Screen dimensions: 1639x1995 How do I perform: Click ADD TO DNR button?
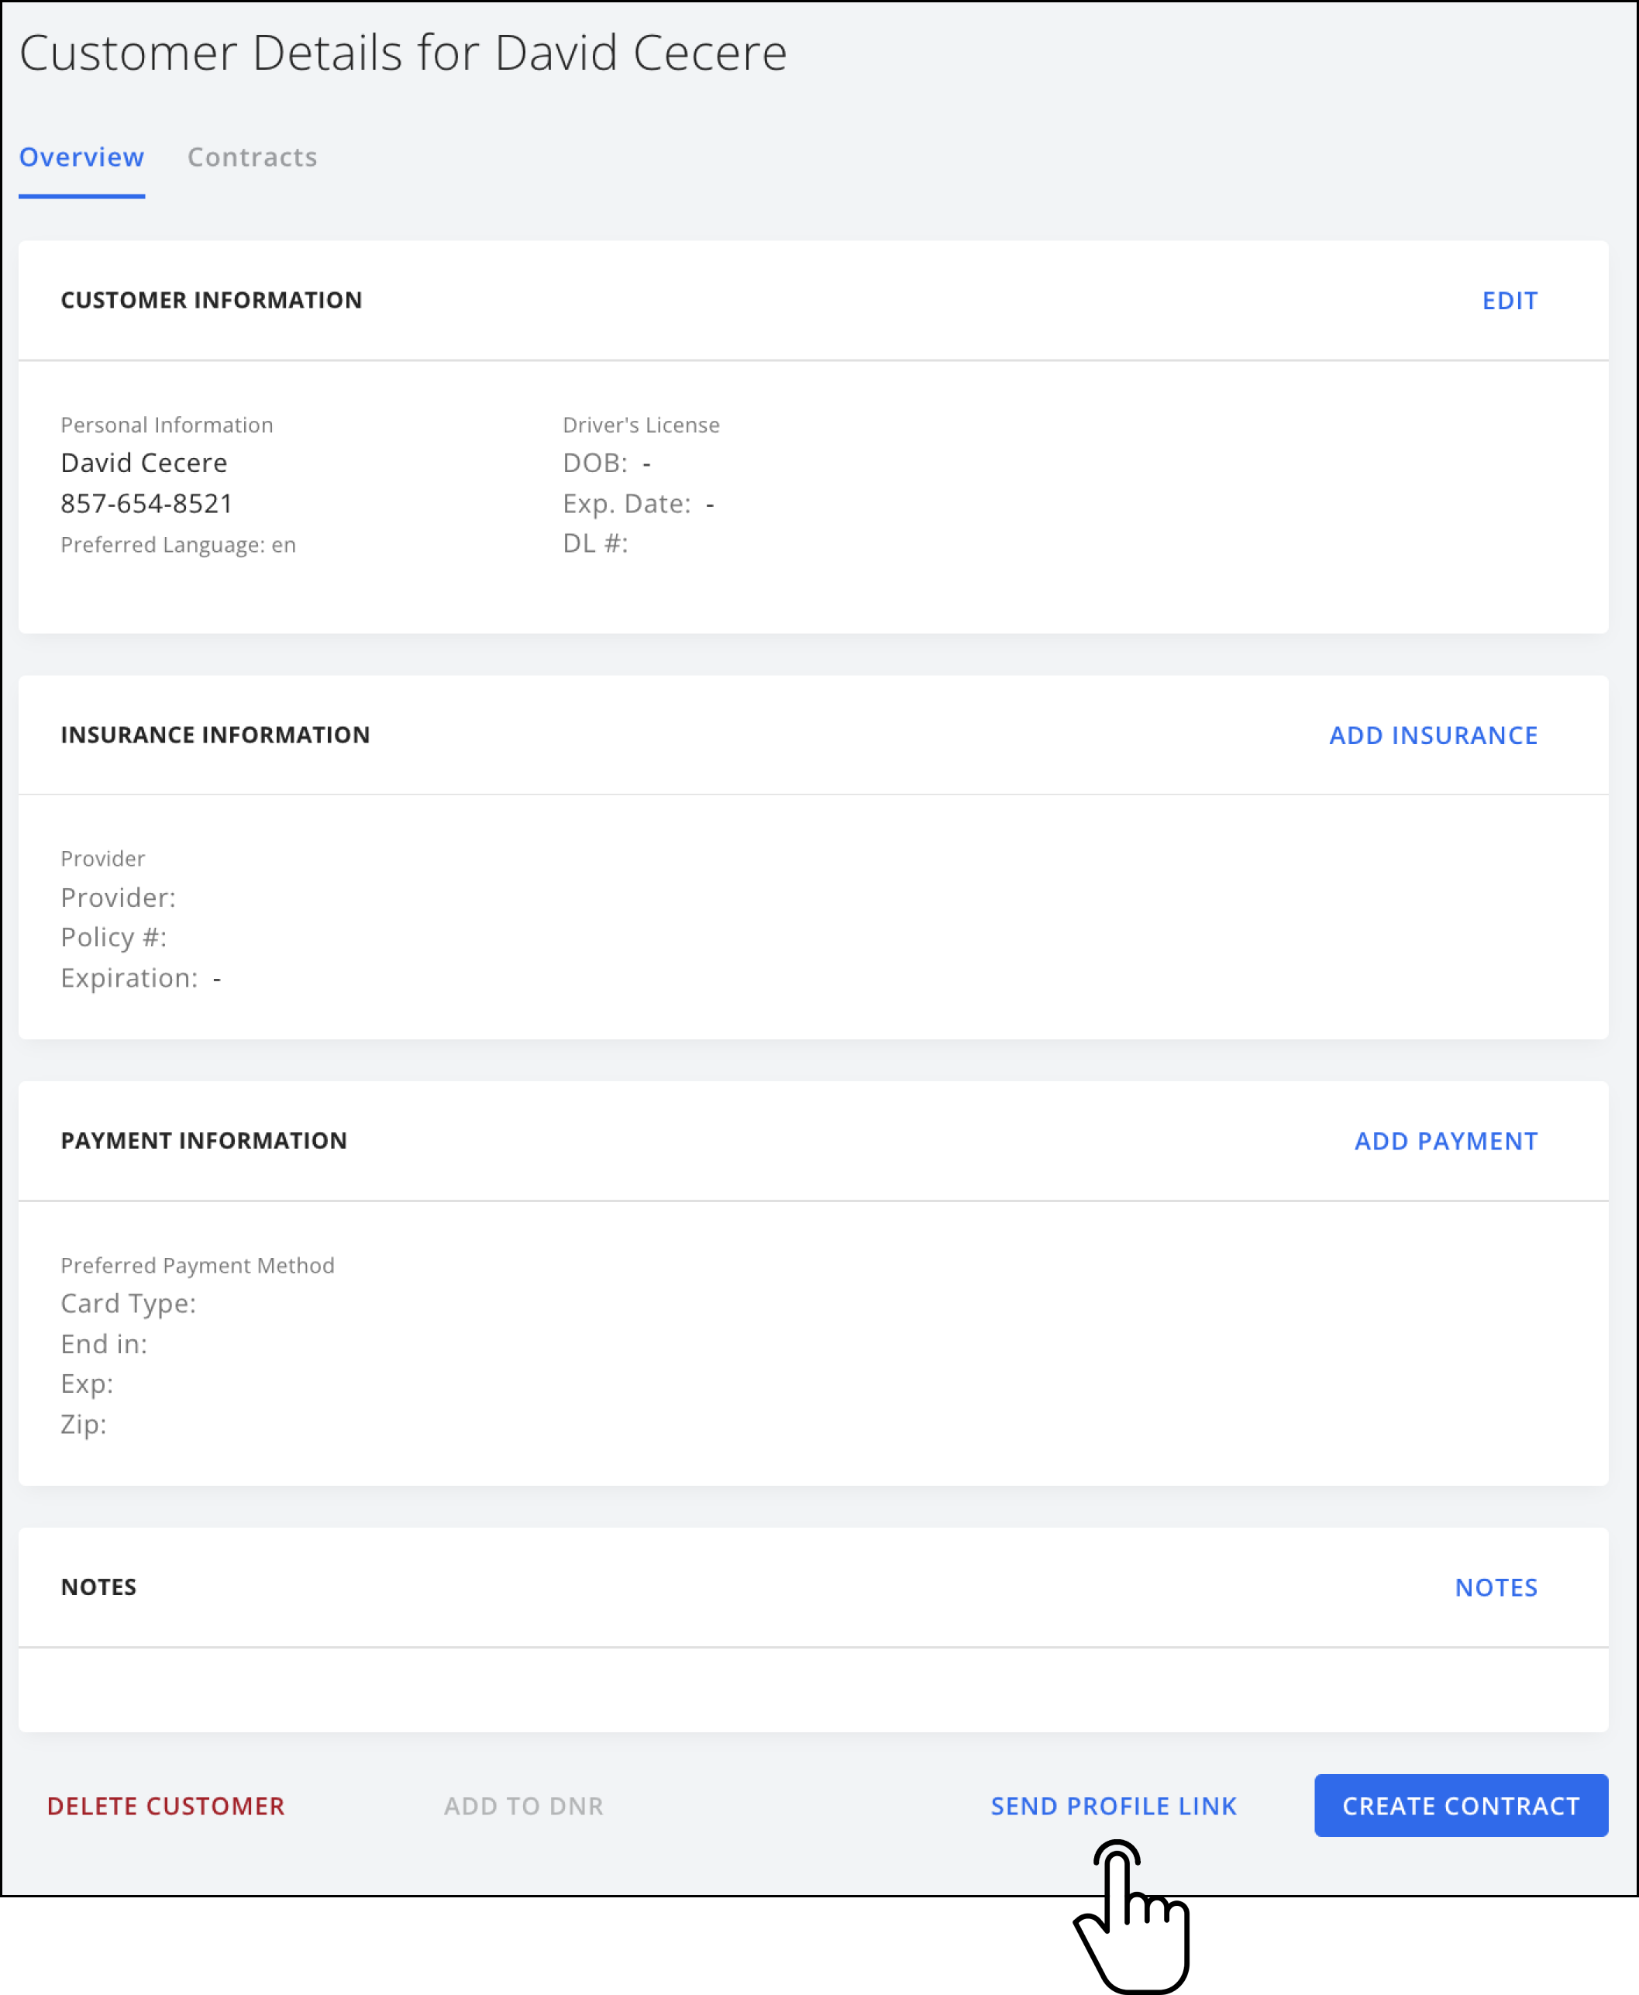(524, 1806)
